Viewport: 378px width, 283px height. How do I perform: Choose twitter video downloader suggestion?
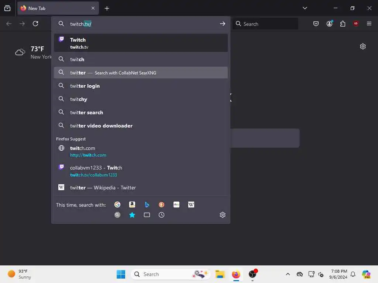point(141,126)
